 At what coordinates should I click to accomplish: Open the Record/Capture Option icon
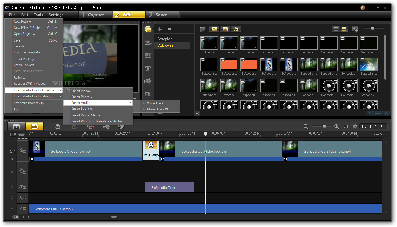point(91,126)
